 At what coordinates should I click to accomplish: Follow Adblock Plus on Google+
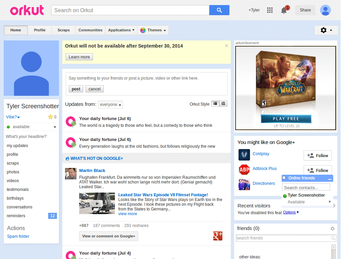[317, 170]
